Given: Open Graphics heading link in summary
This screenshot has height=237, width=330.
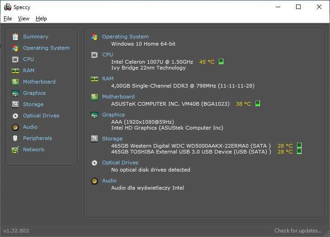Looking at the screenshot, I should (113, 115).
